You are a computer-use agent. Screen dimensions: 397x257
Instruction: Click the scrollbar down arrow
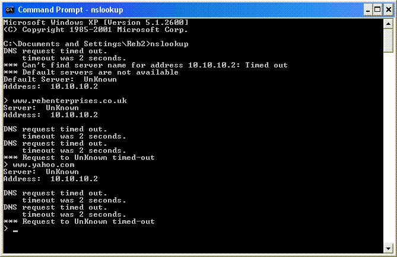pos(388,248)
